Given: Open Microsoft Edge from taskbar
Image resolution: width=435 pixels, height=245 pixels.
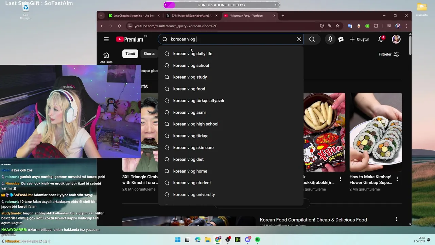Looking at the screenshot, I should [197, 240].
